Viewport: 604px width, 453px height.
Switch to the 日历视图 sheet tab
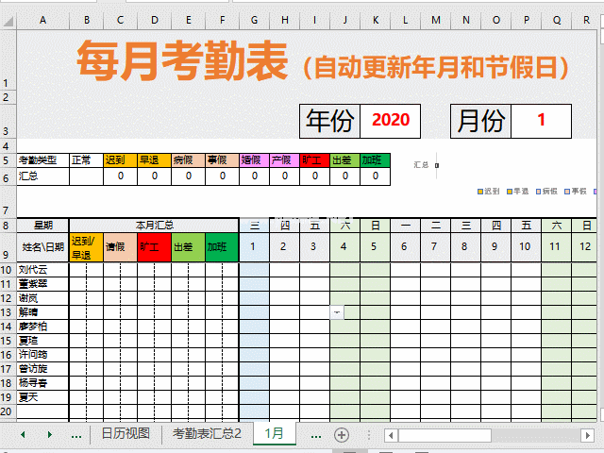pos(126,434)
